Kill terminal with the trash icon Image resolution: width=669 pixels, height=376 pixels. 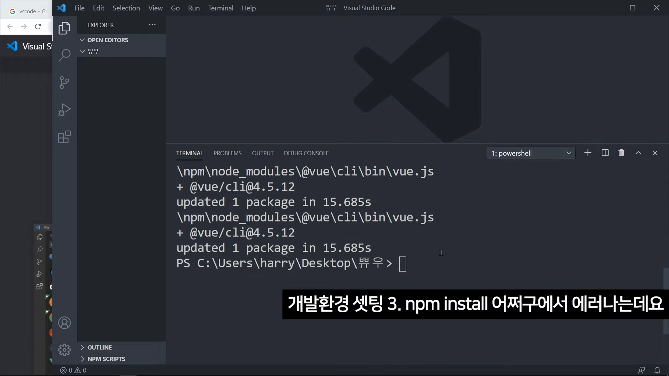pyautogui.click(x=621, y=153)
